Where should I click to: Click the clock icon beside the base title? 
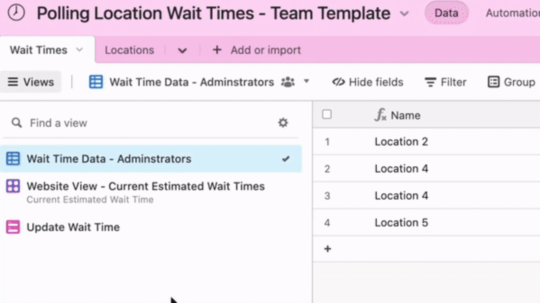[x=16, y=13]
